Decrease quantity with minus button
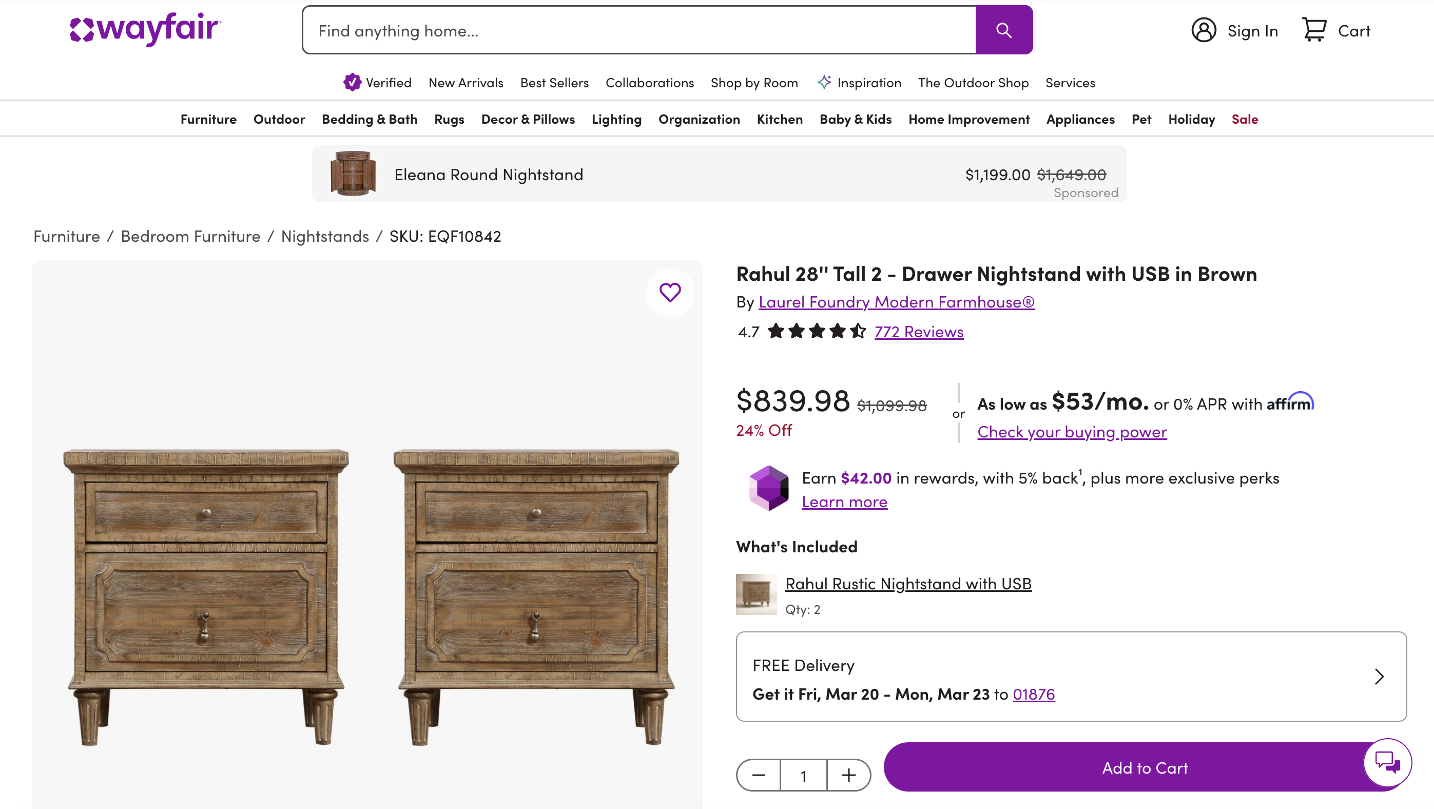 (758, 775)
